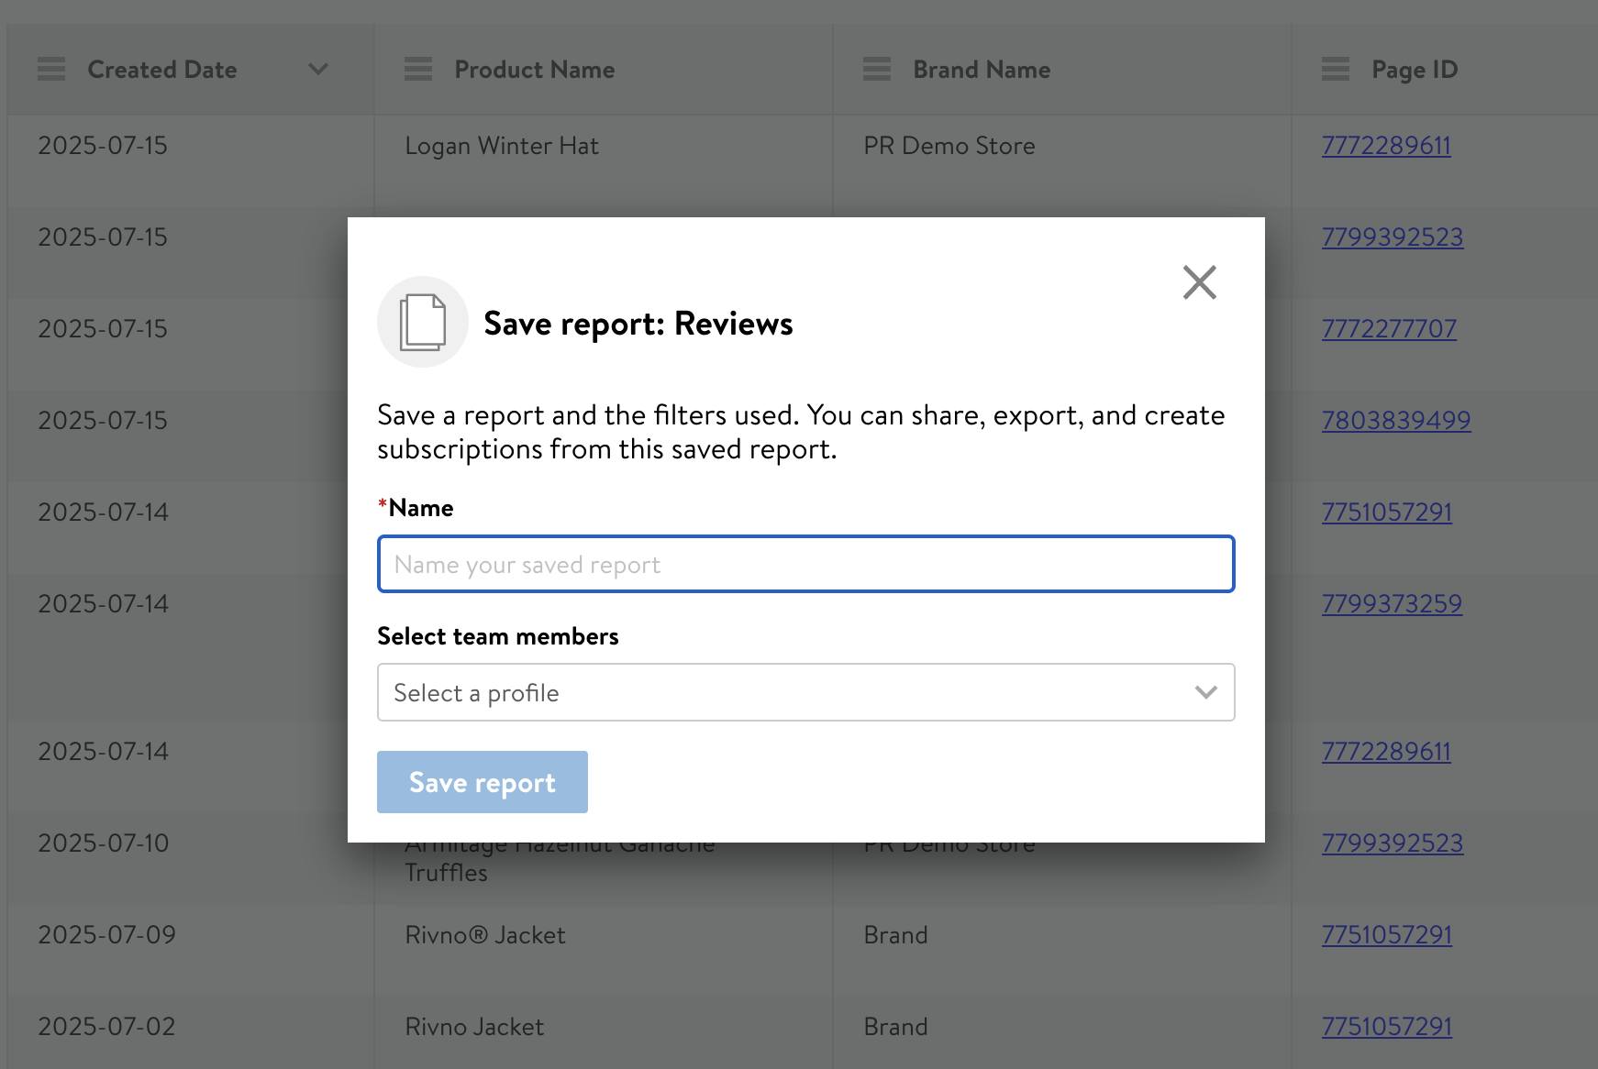Viewport: 1598px width, 1069px height.
Task: Open Page ID link 7772277707
Action: click(x=1388, y=329)
